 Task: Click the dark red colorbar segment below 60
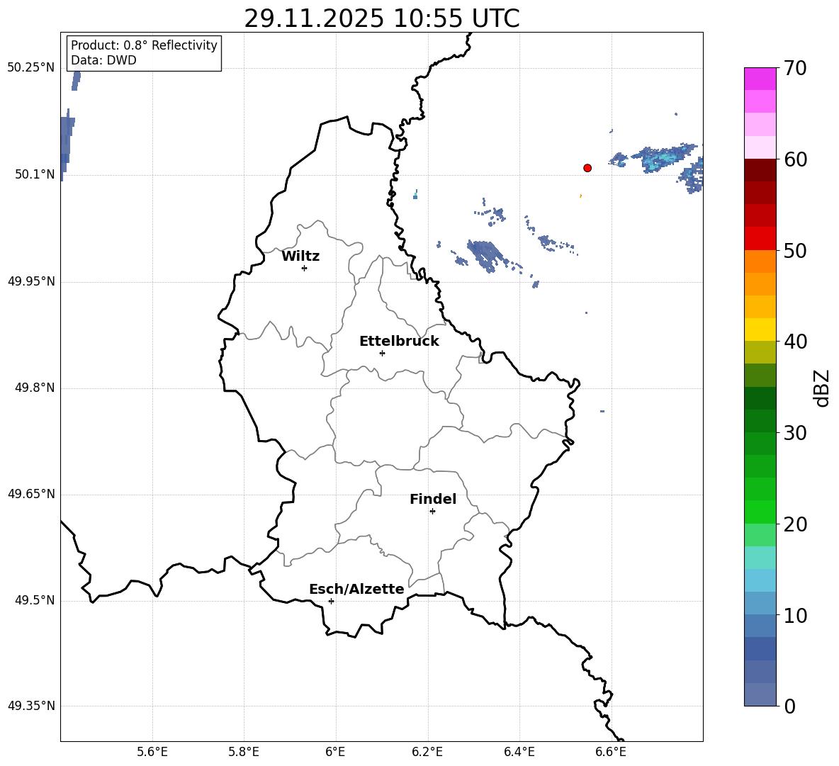760,170
